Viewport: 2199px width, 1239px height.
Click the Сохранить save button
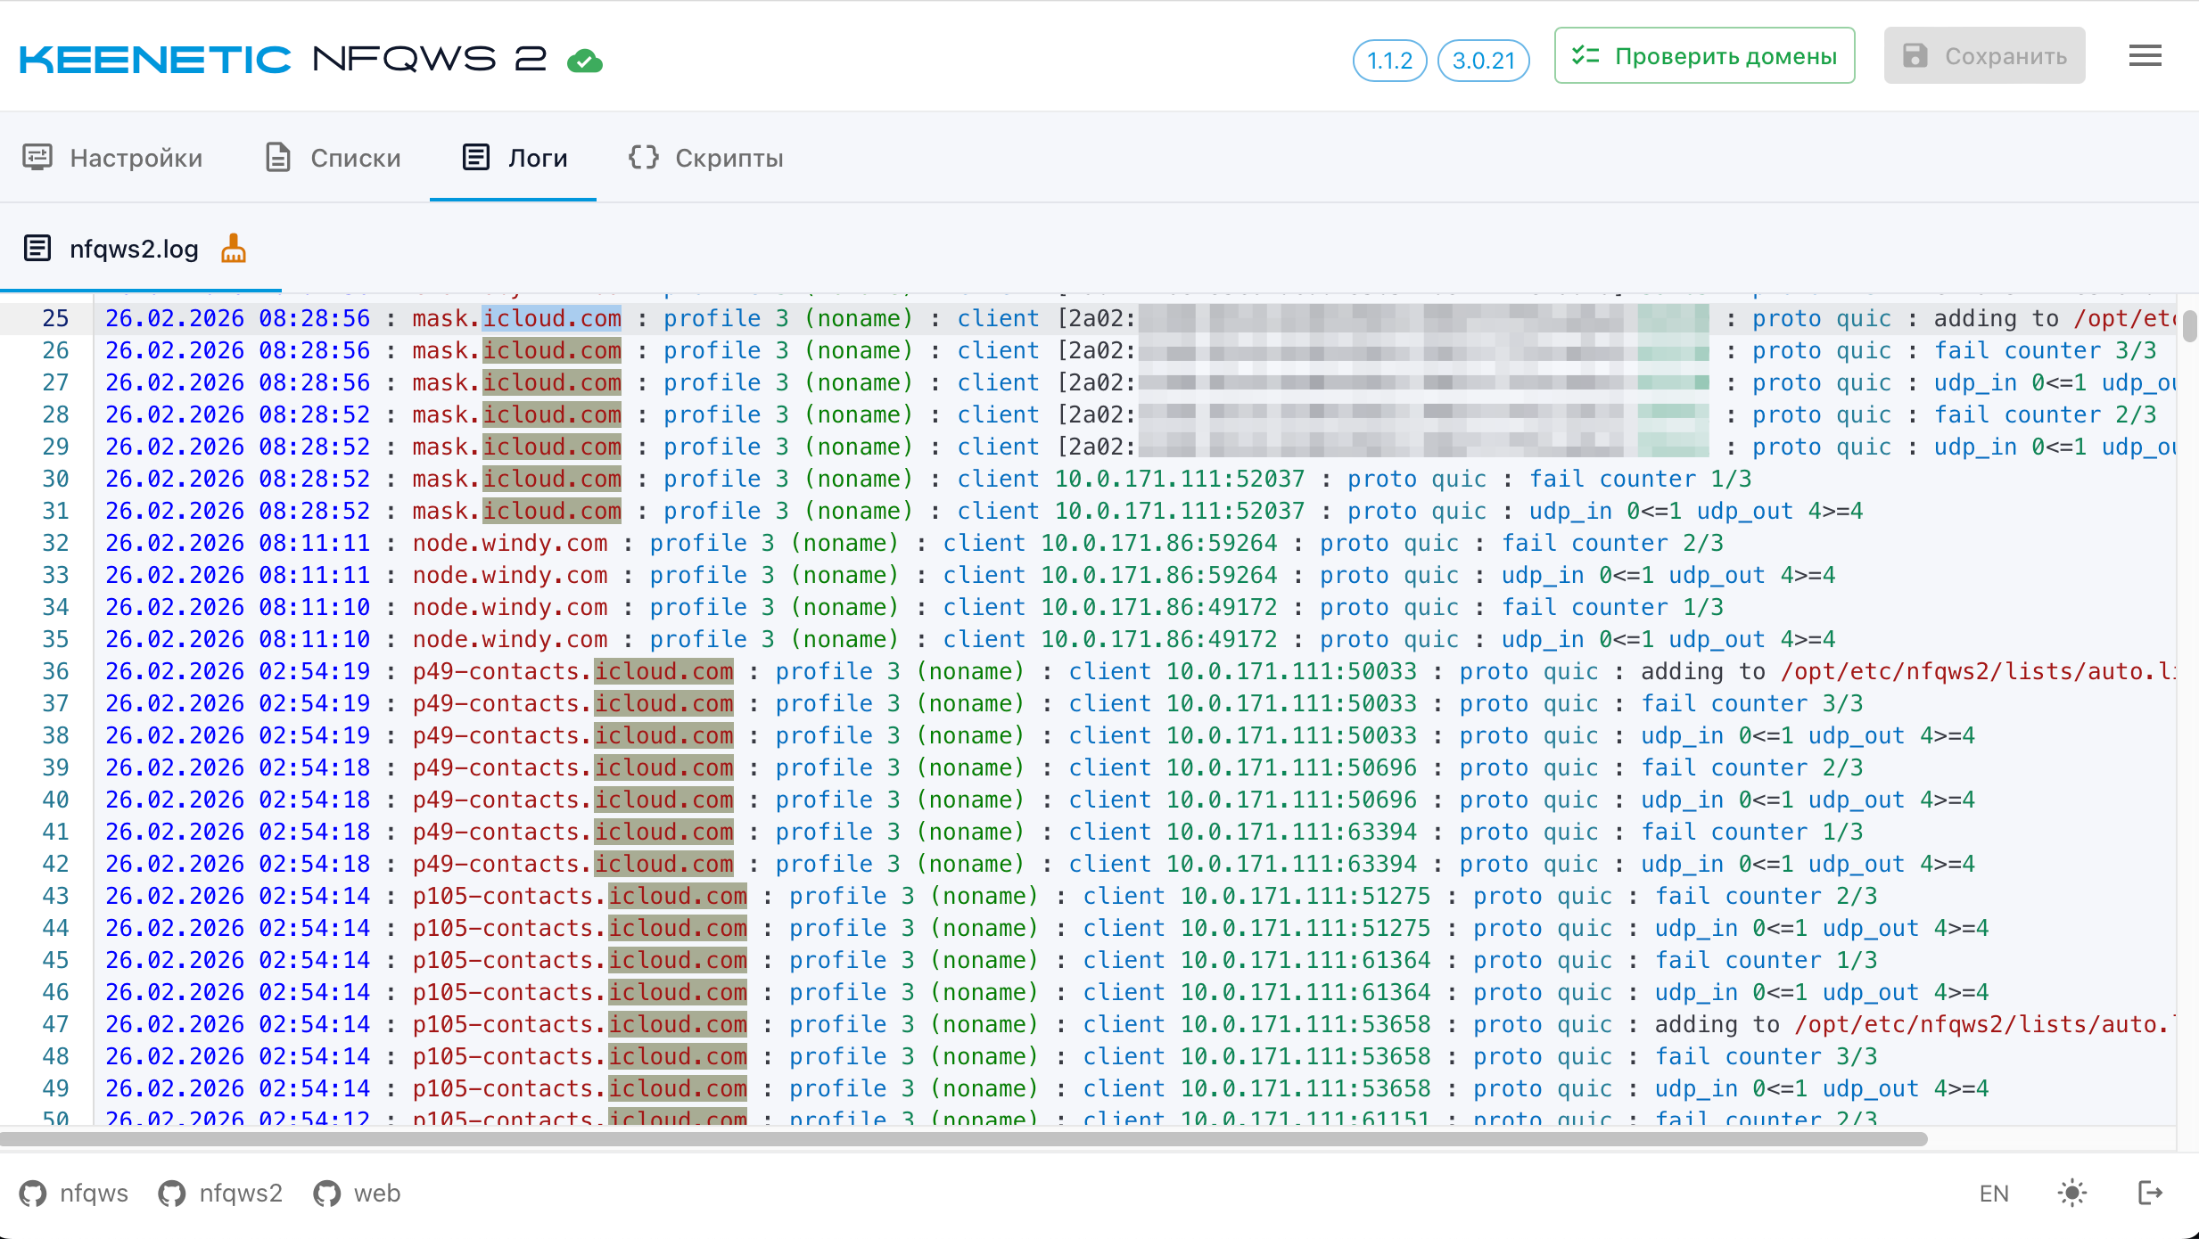coord(1985,56)
